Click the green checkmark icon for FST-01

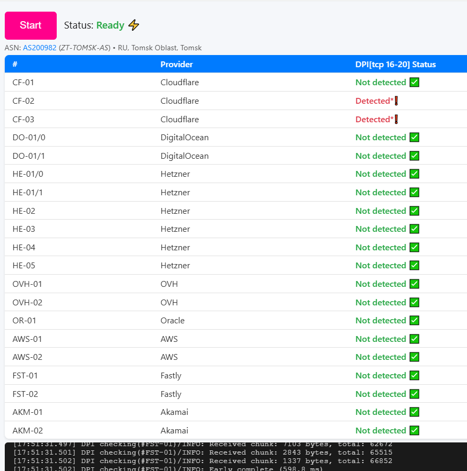tap(415, 376)
